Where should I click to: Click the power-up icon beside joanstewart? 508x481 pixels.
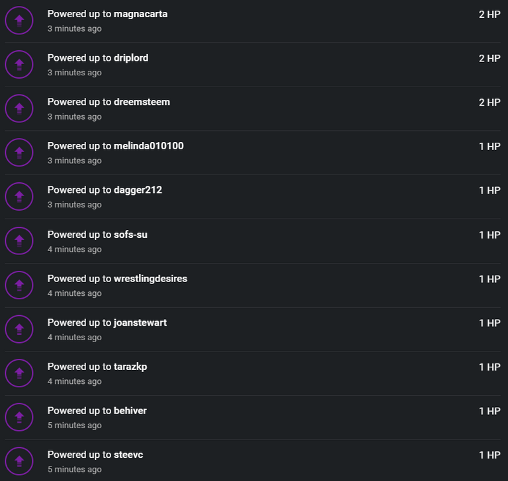(x=19, y=329)
